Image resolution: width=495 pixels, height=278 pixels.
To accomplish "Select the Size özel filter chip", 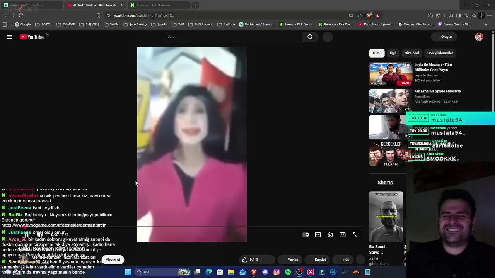I will point(412,53).
